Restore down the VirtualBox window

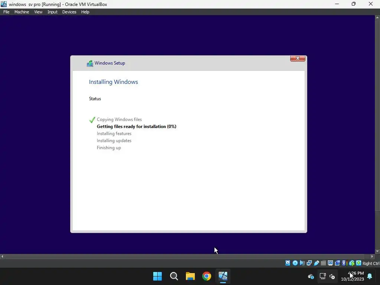pos(354,4)
